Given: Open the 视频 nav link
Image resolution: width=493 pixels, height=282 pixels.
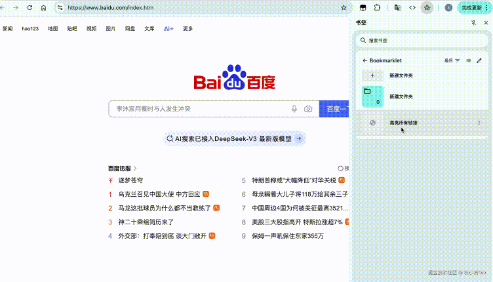Looking at the screenshot, I should [x=92, y=29].
